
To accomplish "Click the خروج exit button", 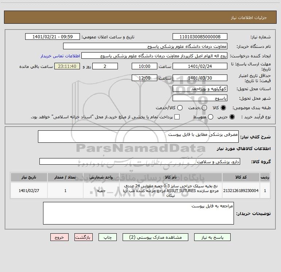I will [59, 237].
